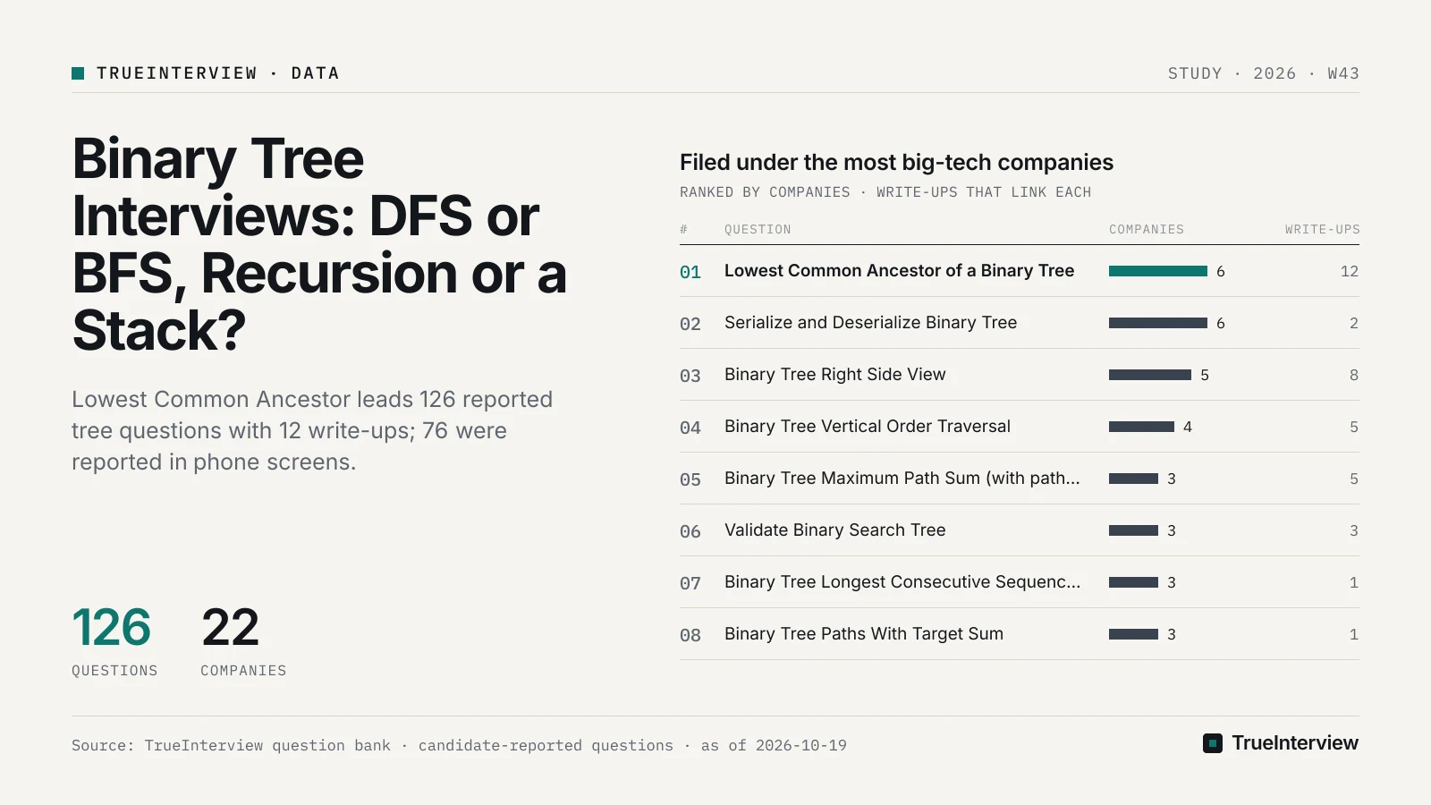The width and height of the screenshot is (1431, 805).
Task: Click the QUESTION column header
Action: (758, 230)
